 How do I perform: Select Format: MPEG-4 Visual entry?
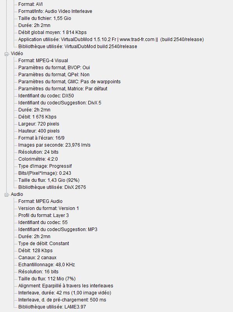(43, 61)
